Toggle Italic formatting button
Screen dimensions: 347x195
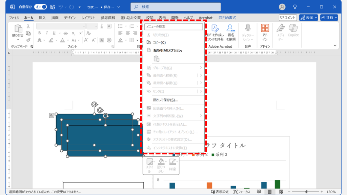coord(47,33)
